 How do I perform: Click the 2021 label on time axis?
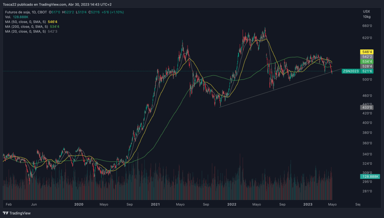click(155, 205)
